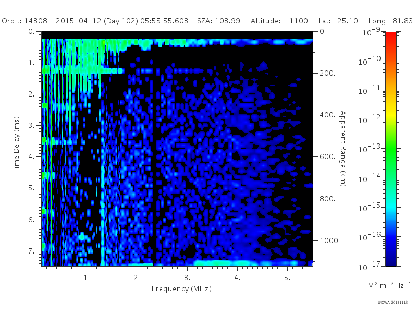Click the 200. apparent range tick label
Viewport: 417px width, 313px height.
(x=327, y=73)
